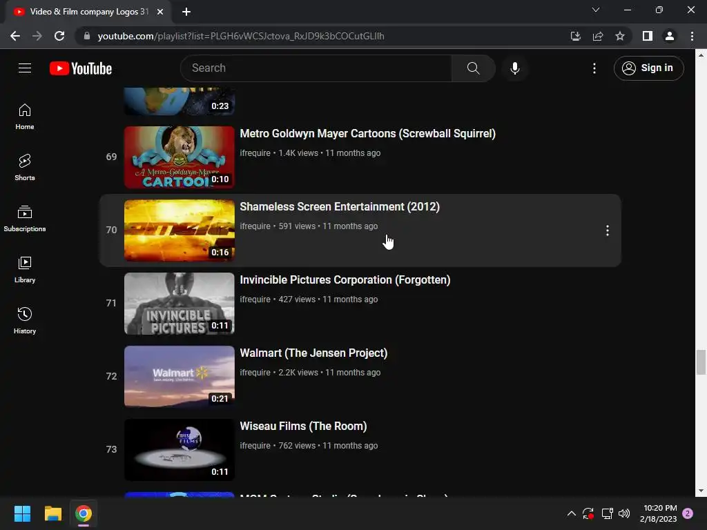
Task: Reload the page
Action: click(59, 36)
